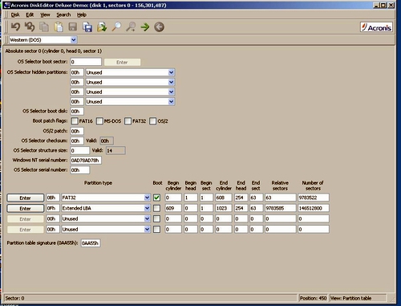Click the OS/2 patch value field
Screen dimensions: 401x306
77,131
